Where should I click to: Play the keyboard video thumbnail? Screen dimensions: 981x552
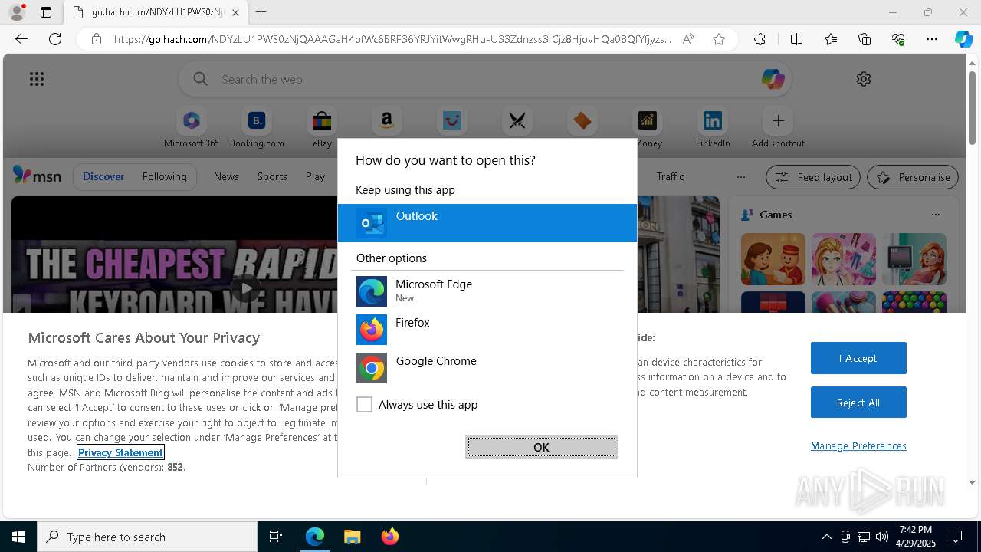[245, 288]
